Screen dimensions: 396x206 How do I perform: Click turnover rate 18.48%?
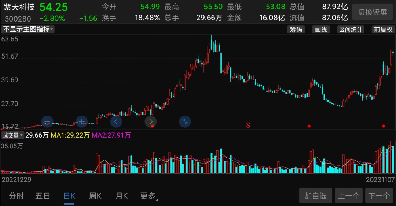pos(147,18)
